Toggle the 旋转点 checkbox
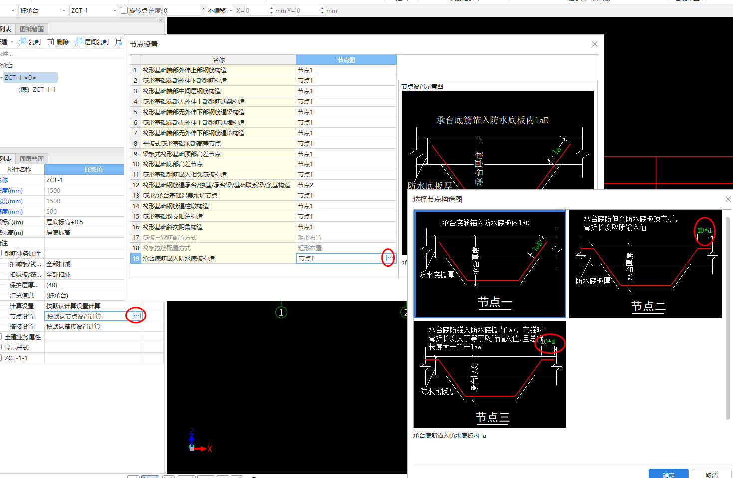This screenshot has height=478, width=733. [124, 10]
